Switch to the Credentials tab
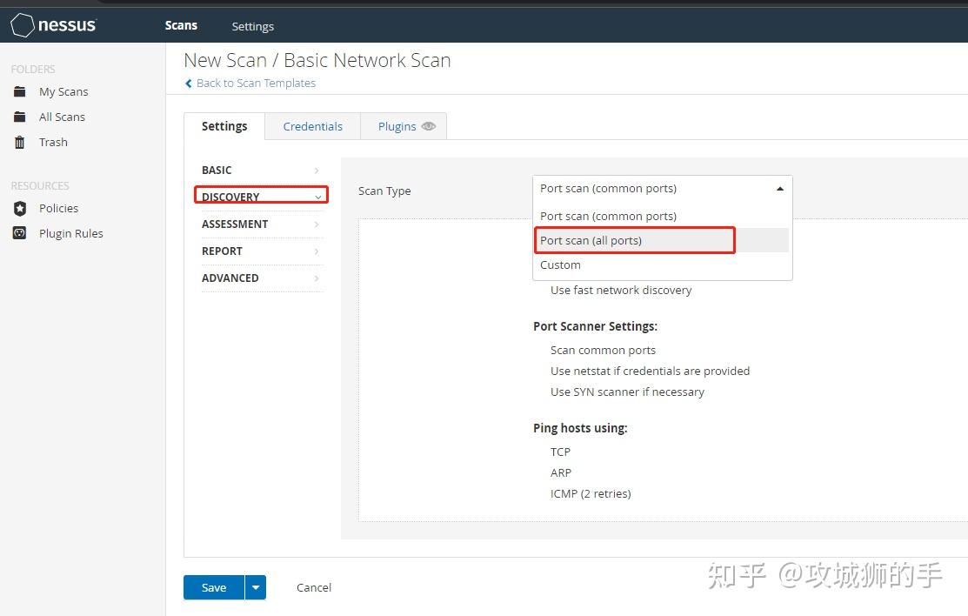Image resolution: width=968 pixels, height=616 pixels. 312,126
